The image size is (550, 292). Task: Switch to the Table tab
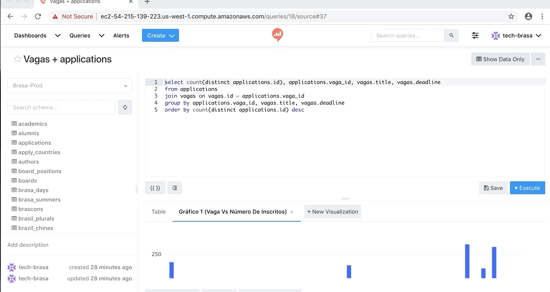[158, 211]
